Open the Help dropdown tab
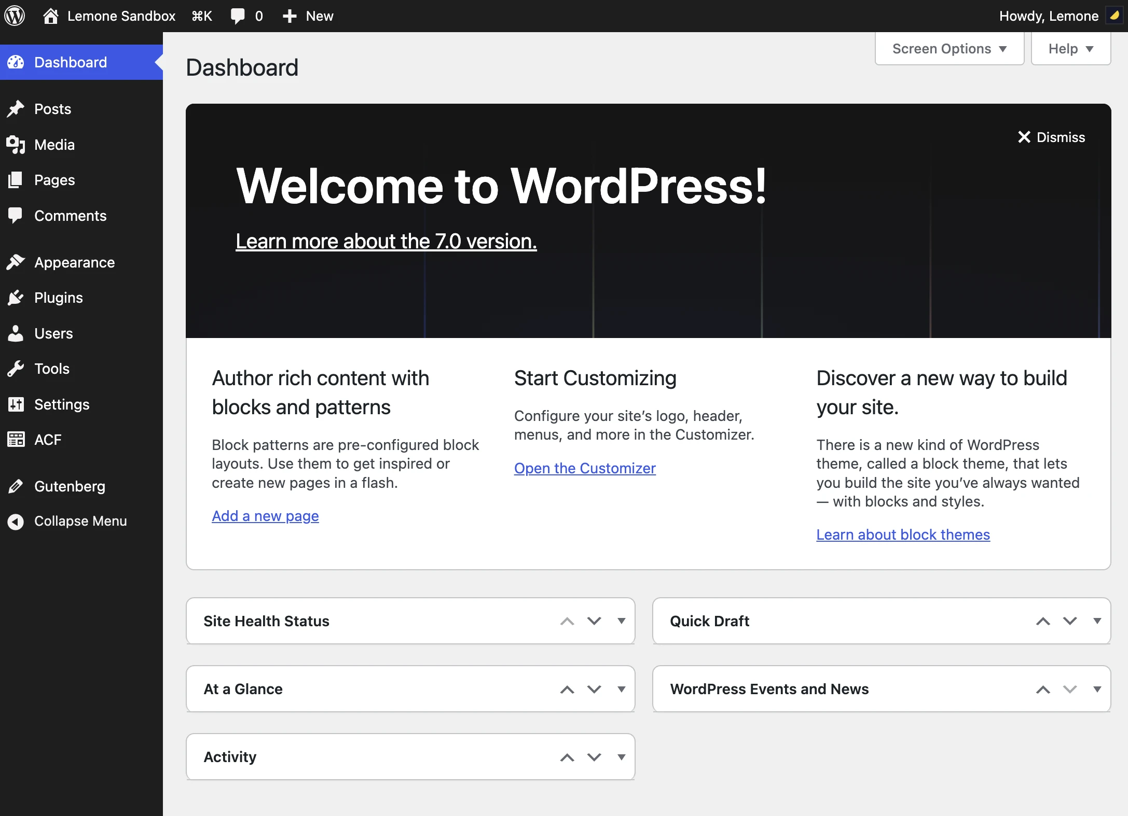 [1071, 49]
